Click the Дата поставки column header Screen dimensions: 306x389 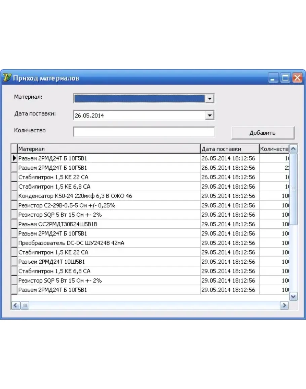[x=229, y=149]
